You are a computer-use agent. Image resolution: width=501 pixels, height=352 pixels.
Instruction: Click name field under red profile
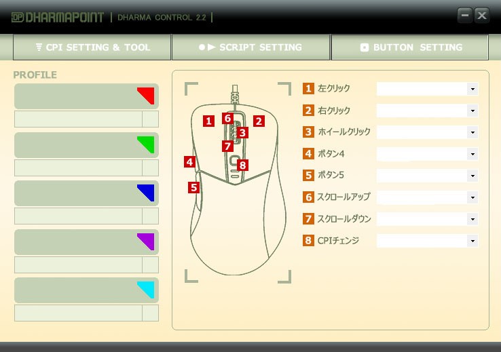78,119
